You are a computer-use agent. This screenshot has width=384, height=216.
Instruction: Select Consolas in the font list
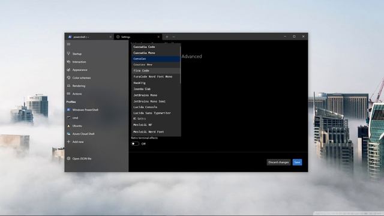click(156, 59)
